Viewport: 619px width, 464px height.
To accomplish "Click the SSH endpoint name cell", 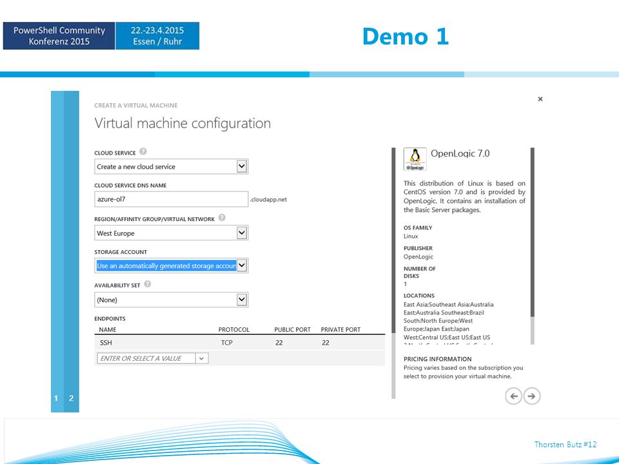I will [x=106, y=343].
